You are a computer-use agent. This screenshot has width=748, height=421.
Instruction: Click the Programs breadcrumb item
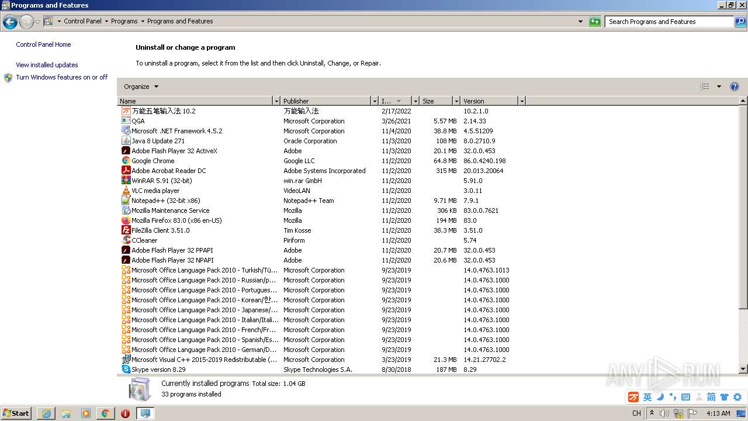click(124, 21)
